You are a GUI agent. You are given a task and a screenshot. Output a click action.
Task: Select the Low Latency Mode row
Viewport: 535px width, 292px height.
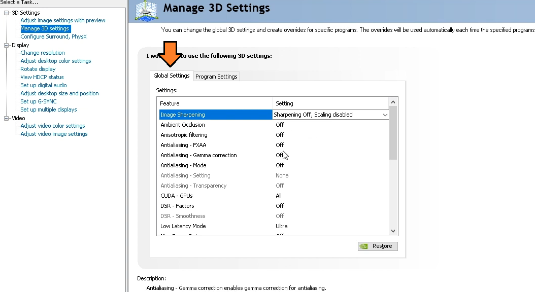click(x=274, y=226)
